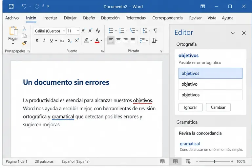Justify the paragraph text

coord(133,40)
